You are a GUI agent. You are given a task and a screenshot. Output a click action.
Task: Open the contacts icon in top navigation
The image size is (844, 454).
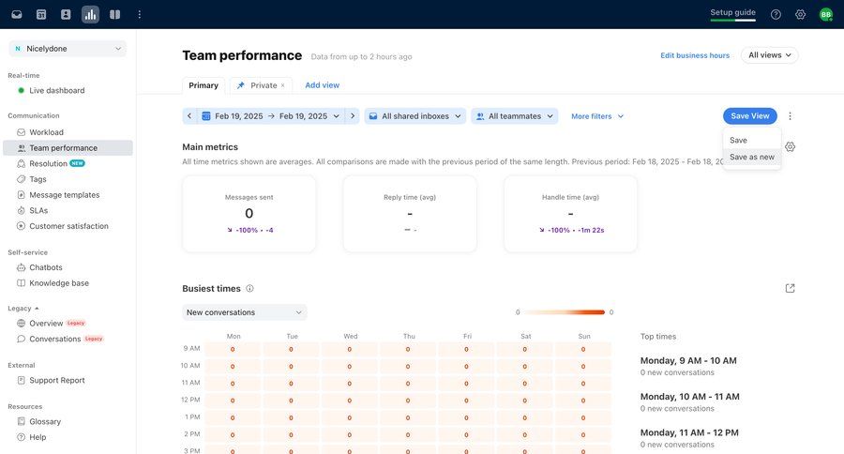tap(66, 14)
